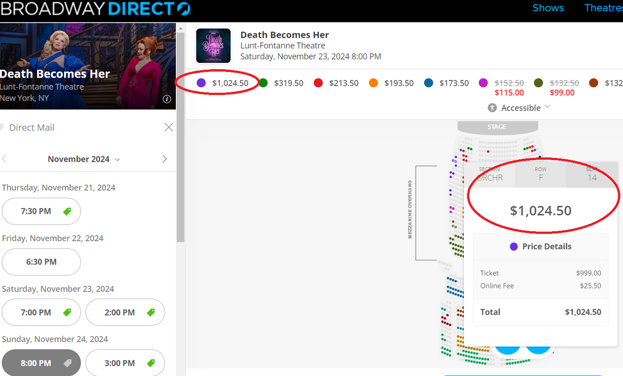Select the 8:00 PM highlighted performance
This screenshot has width=623, height=376.
pos(41,363)
